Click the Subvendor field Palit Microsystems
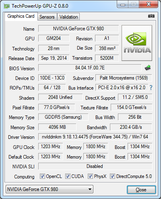 [124, 78]
